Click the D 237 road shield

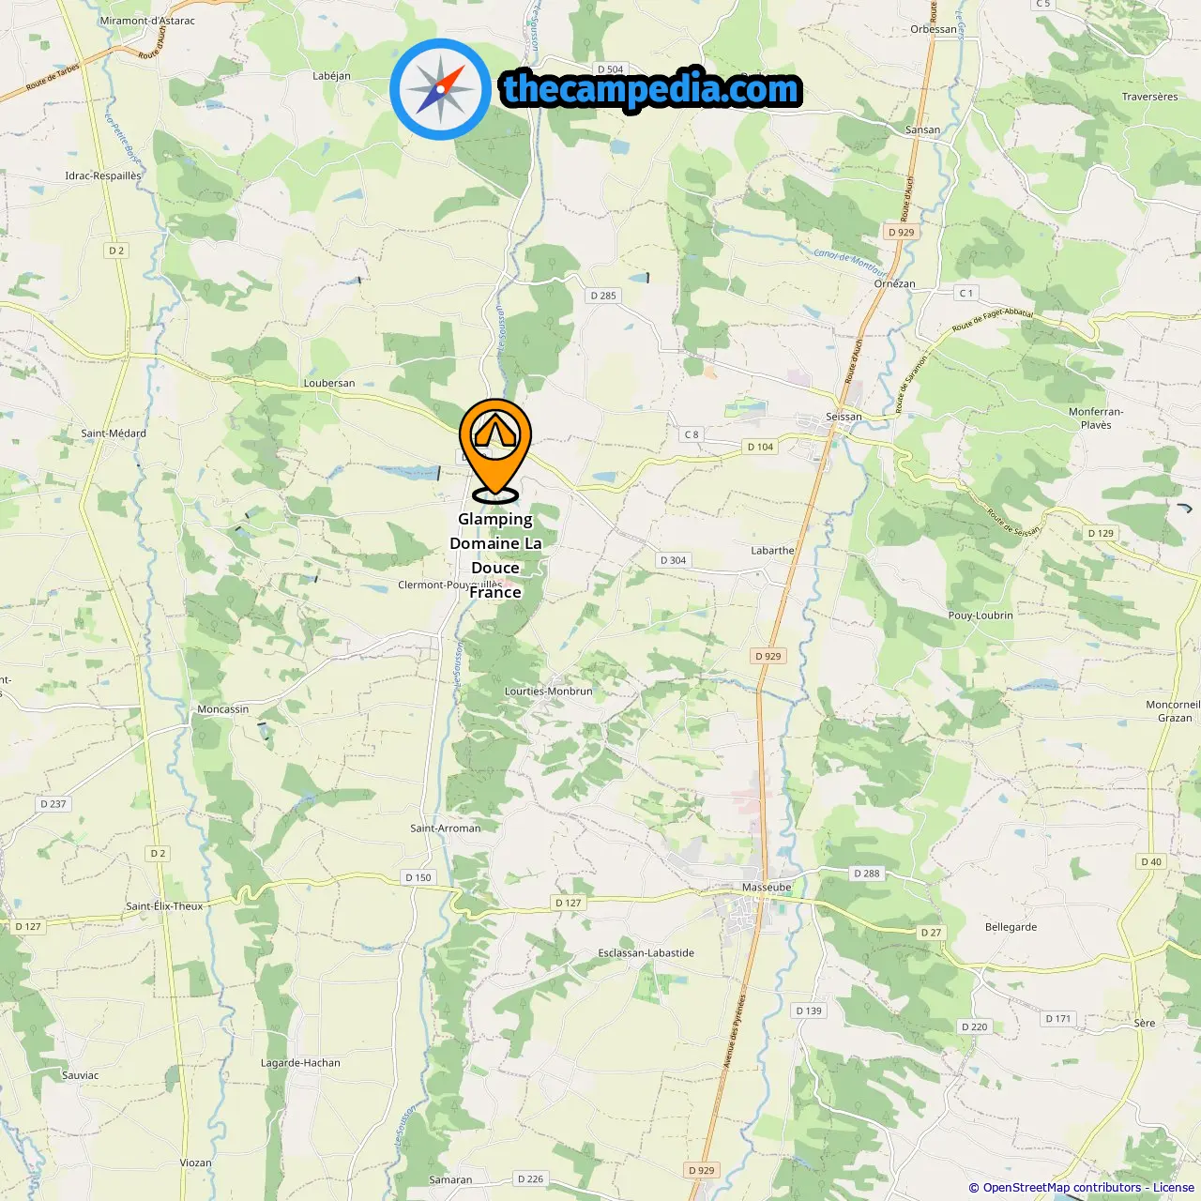(x=53, y=804)
